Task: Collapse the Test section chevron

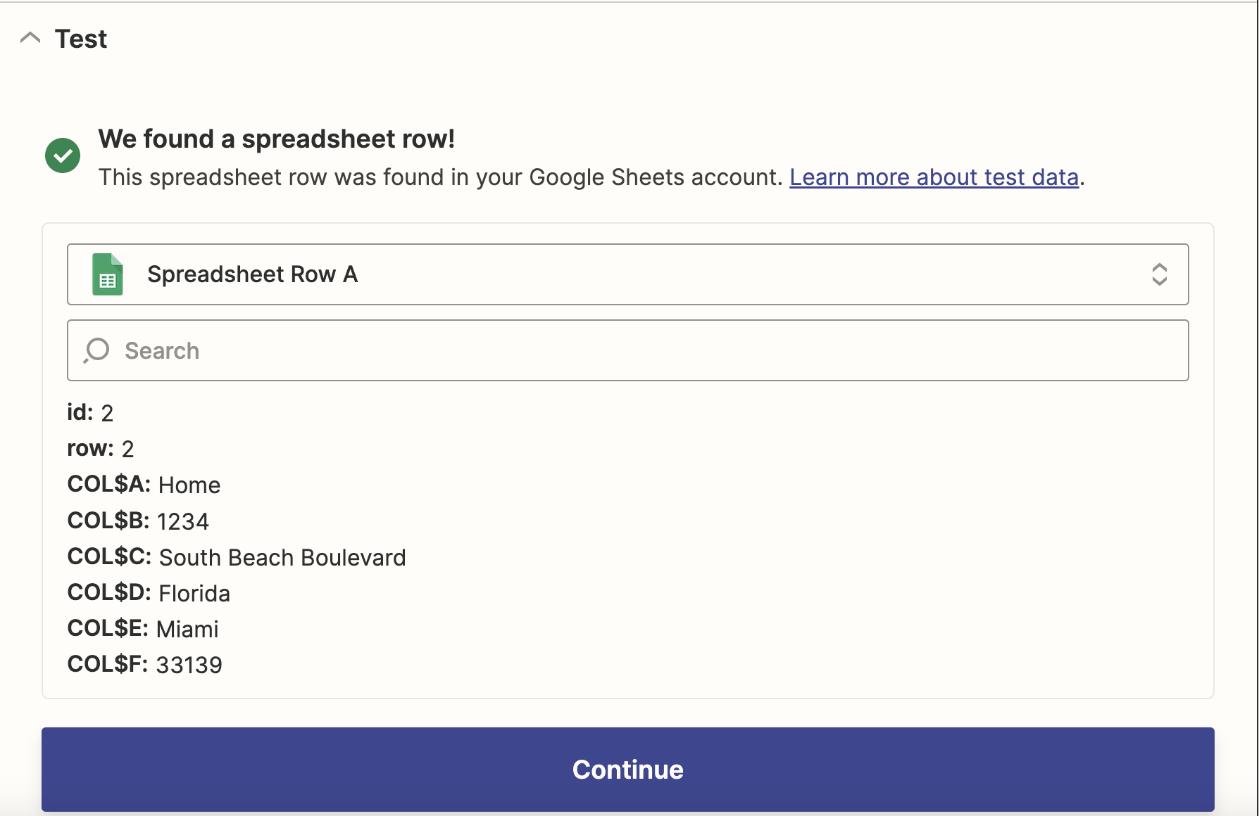Action: pos(30,38)
